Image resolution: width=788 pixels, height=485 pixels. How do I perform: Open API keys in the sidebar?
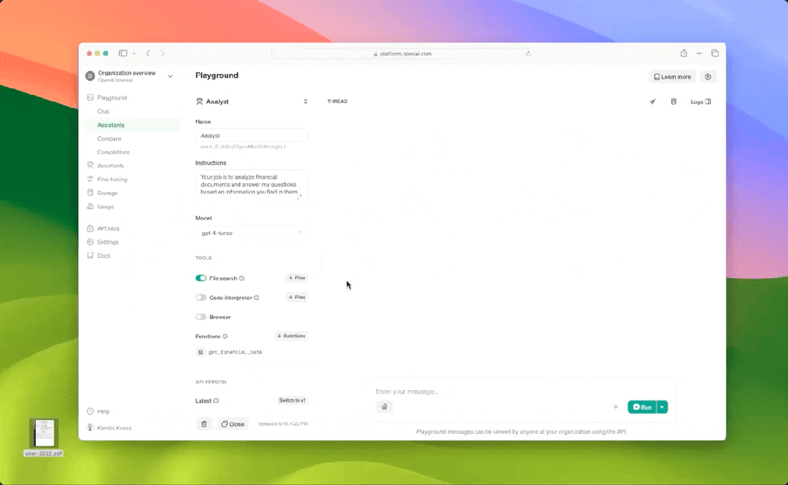[x=108, y=229]
